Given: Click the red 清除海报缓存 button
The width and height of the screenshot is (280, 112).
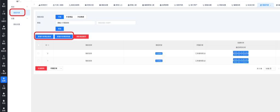Looking at the screenshot, I should [x=81, y=36].
